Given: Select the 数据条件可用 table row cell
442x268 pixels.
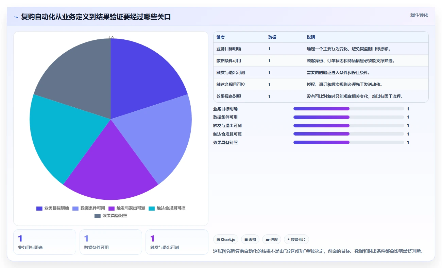Looking at the screenshot, I should pyautogui.click(x=229, y=61).
